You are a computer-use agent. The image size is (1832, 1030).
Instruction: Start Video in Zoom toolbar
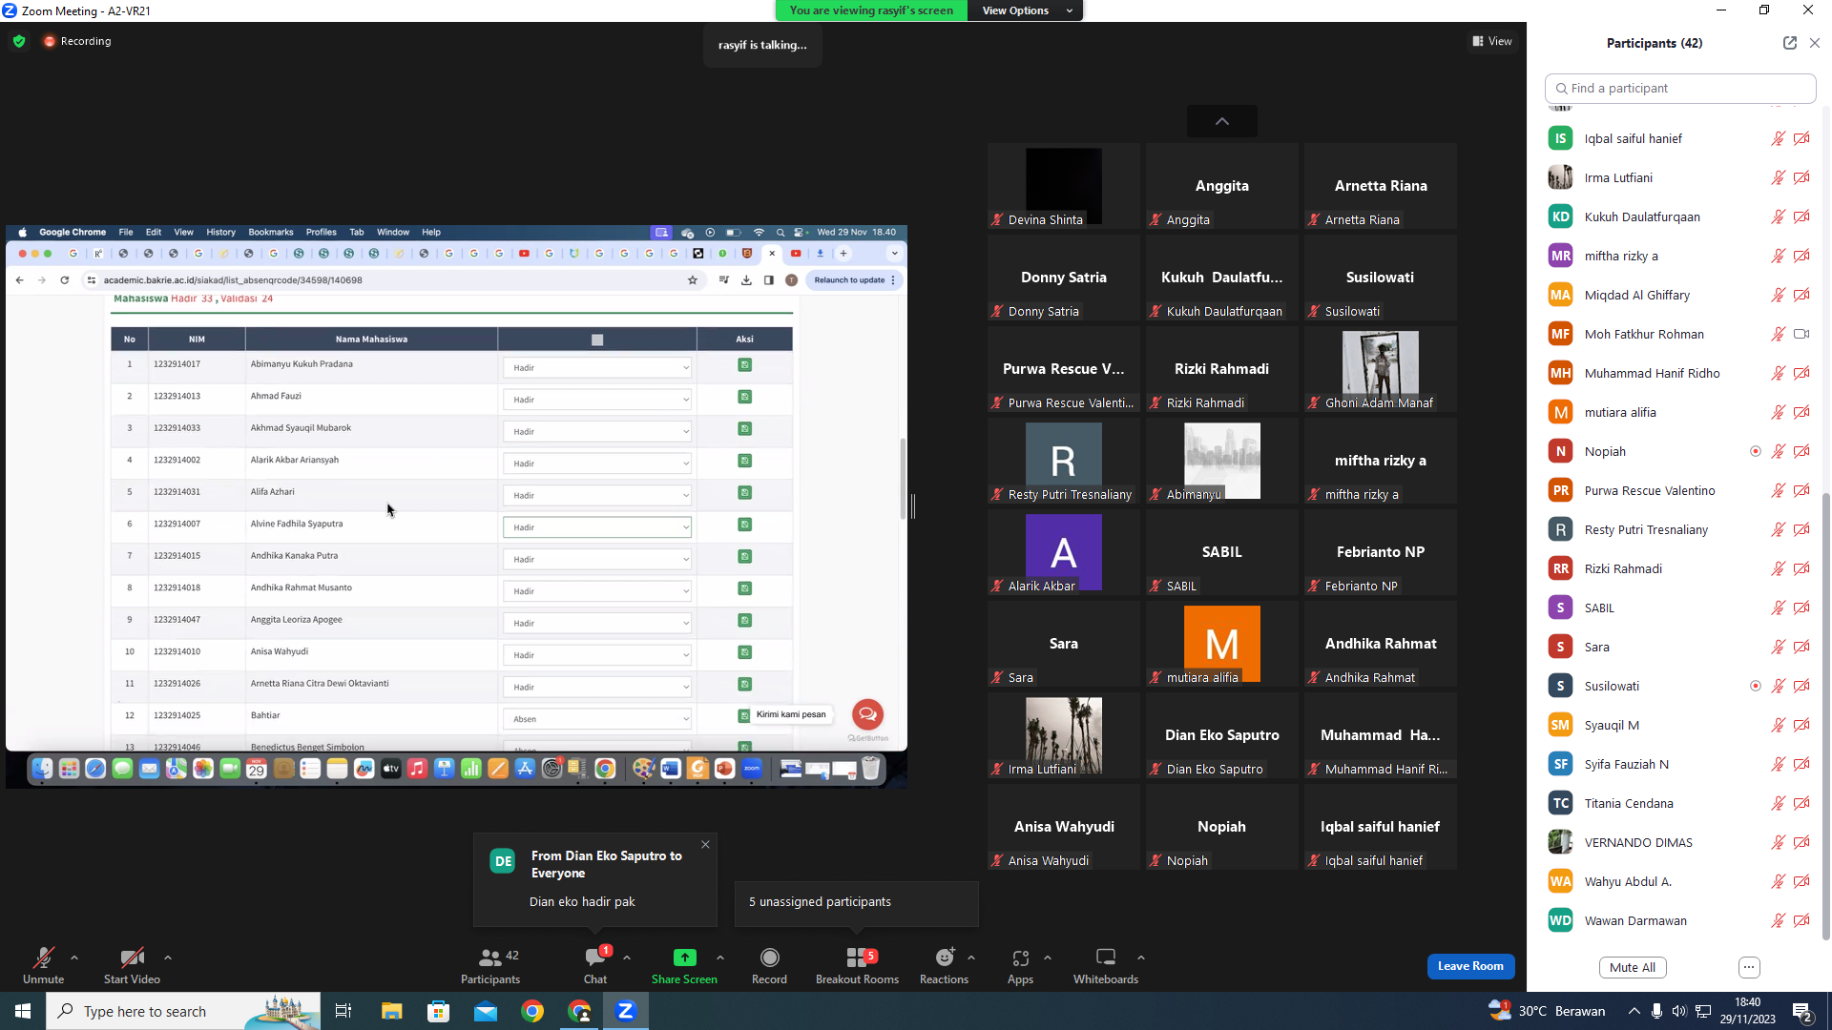pos(132,965)
